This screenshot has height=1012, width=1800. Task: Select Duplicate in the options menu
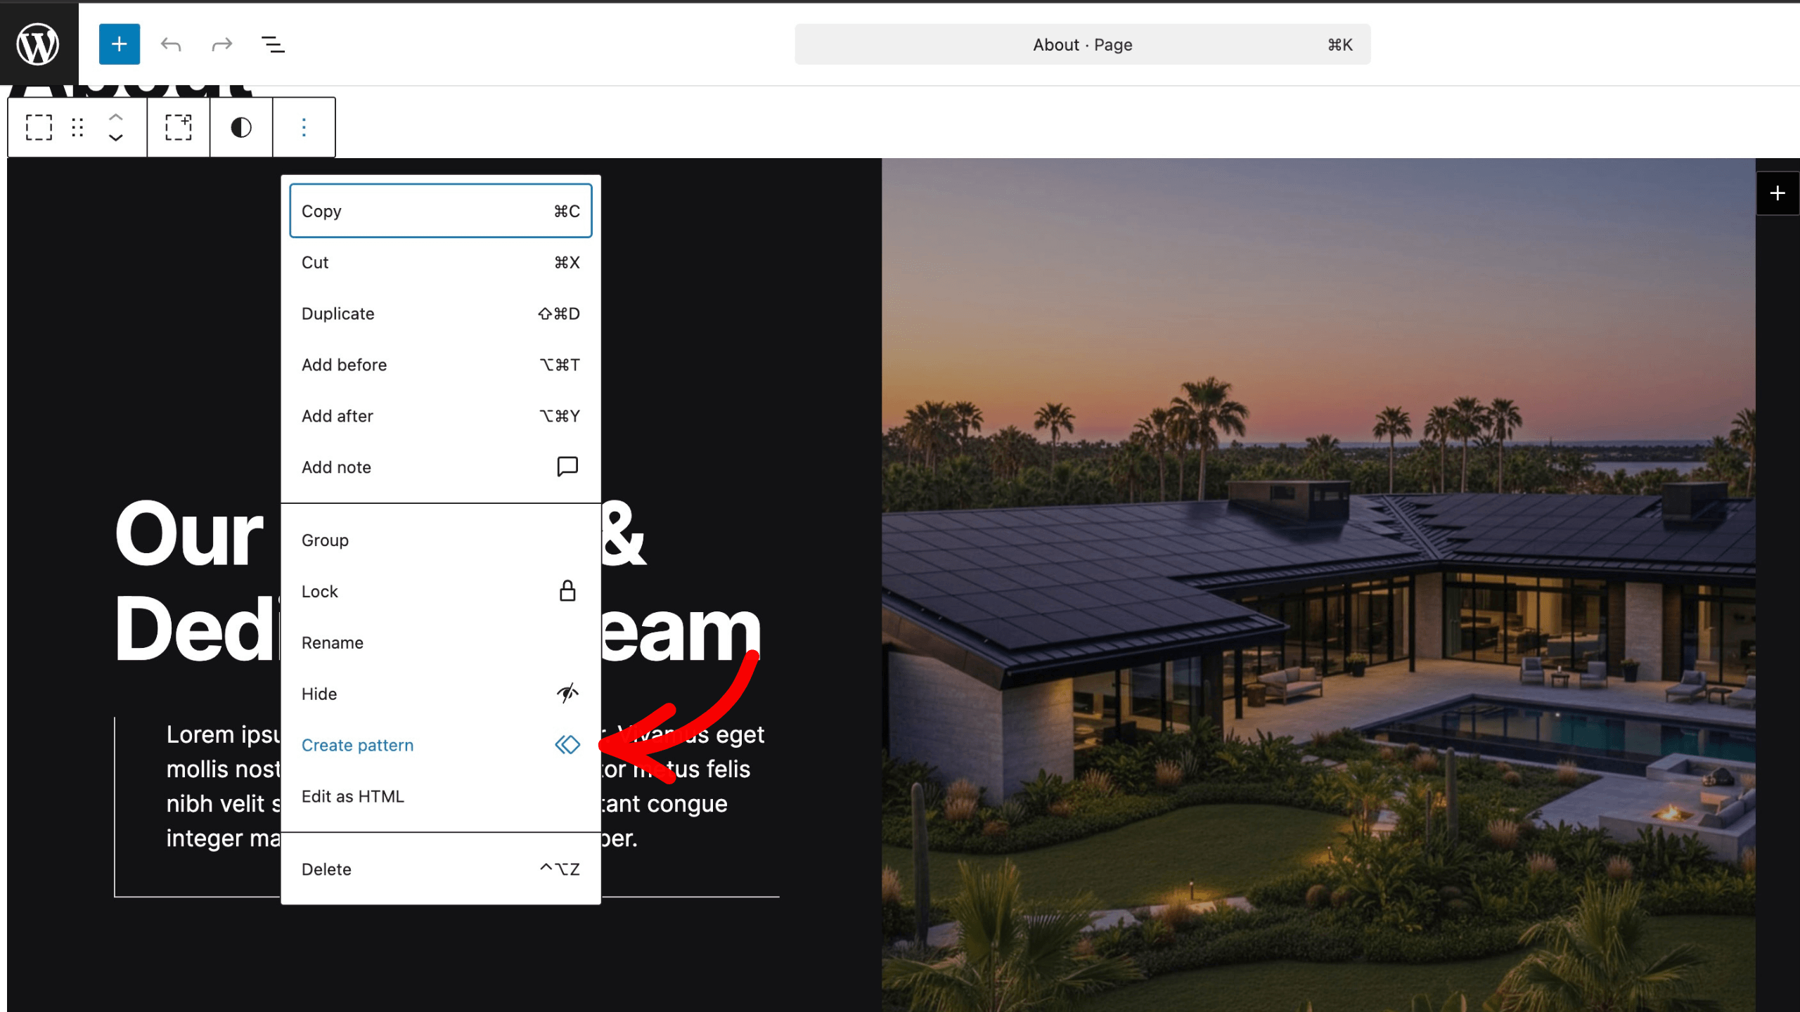pyautogui.click(x=439, y=313)
